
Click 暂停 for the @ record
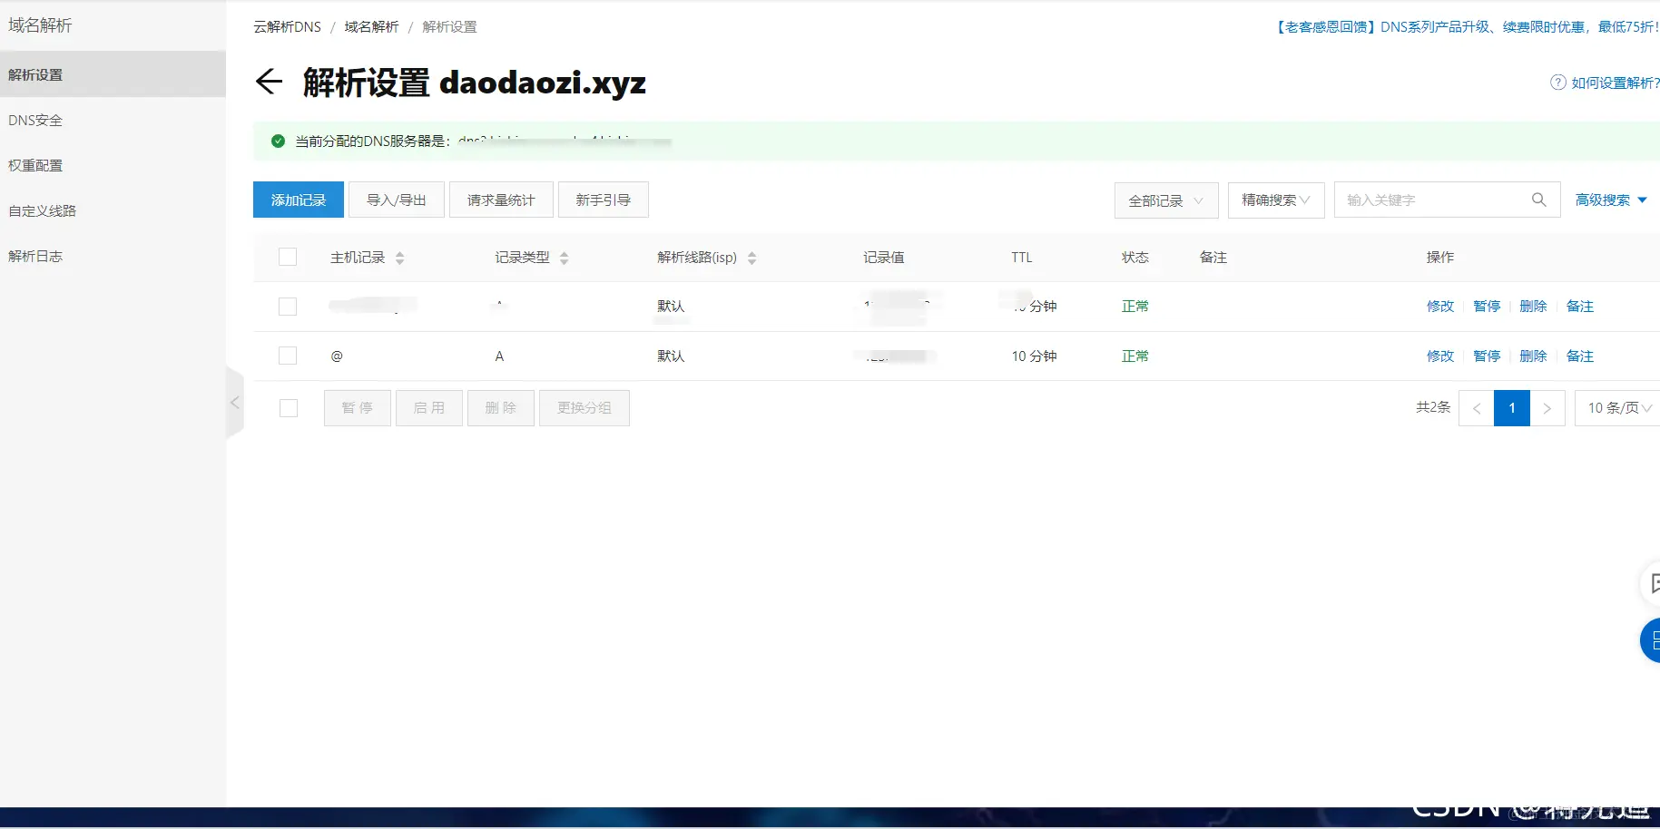pyautogui.click(x=1487, y=356)
